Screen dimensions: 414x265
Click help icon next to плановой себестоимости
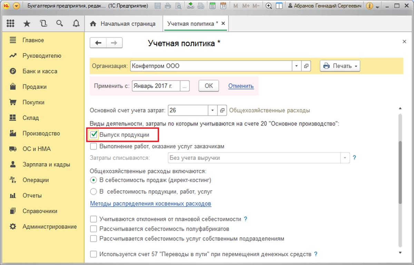(x=246, y=219)
